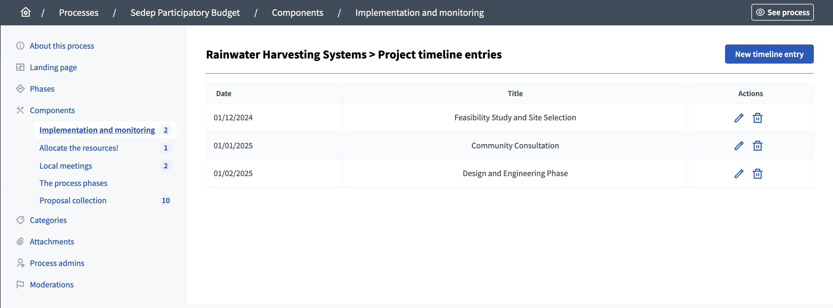The width and height of the screenshot is (833, 308).
Task: Click the New timeline entry button
Action: (769, 54)
